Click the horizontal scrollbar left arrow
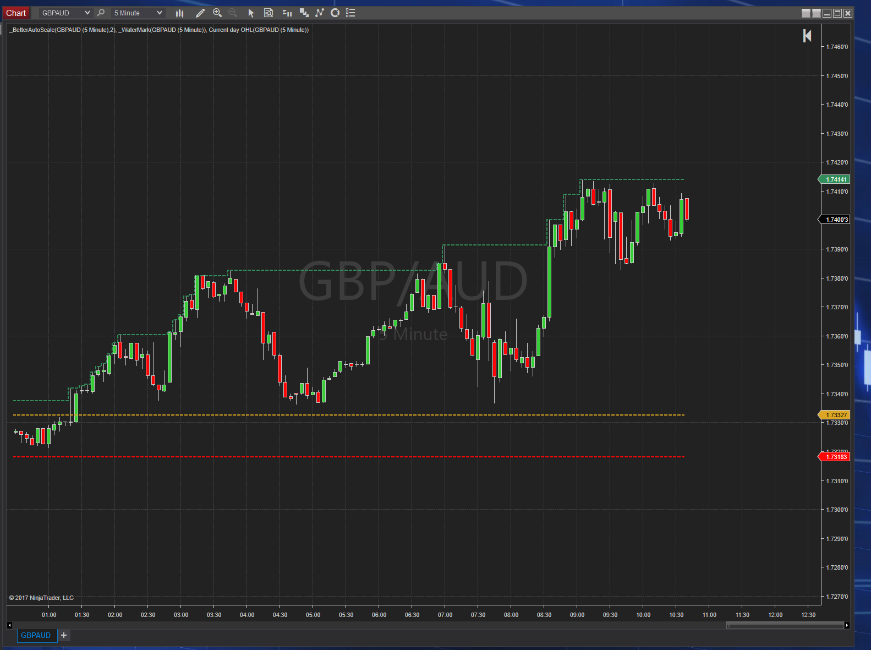The width and height of the screenshot is (871, 650). (x=9, y=625)
